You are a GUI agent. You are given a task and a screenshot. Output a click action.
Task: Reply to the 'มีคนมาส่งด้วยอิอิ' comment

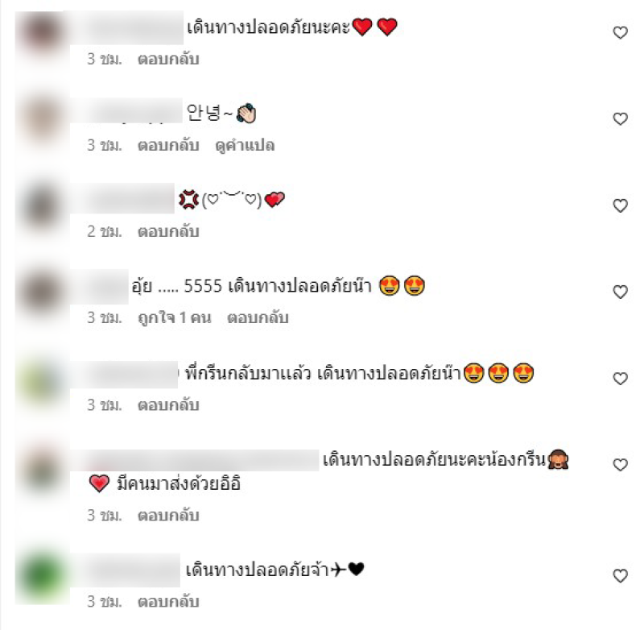[168, 516]
